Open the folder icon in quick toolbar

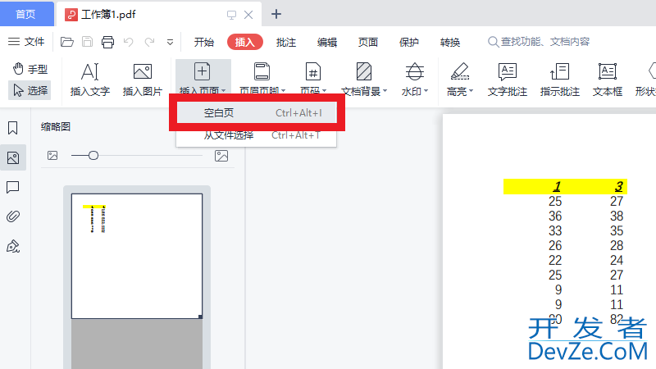(67, 42)
